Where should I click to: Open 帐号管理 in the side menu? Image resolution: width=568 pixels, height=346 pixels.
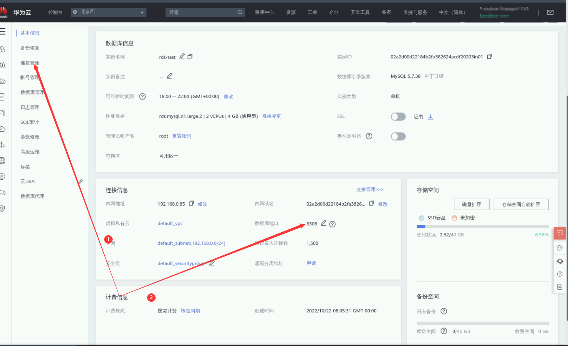[30, 77]
